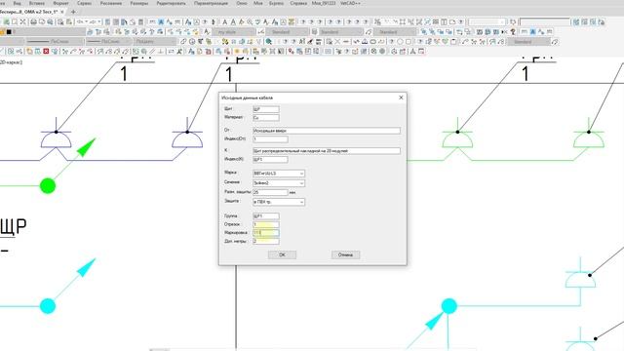Select the green circle node on the drawing
Viewport: 624px width, 351px height.
pos(48,186)
